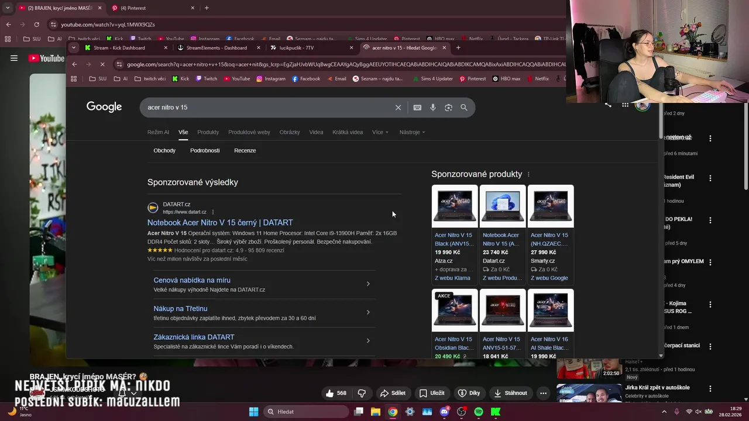Open Jirka Král zpět v autoškole video
The width and height of the screenshot is (749, 421).
(x=657, y=388)
